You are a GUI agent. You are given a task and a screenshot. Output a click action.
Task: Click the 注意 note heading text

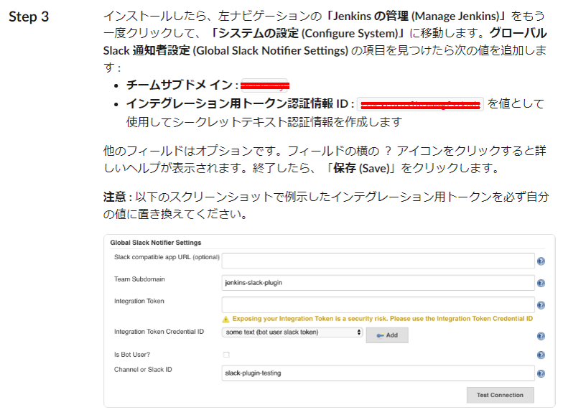[x=115, y=197]
